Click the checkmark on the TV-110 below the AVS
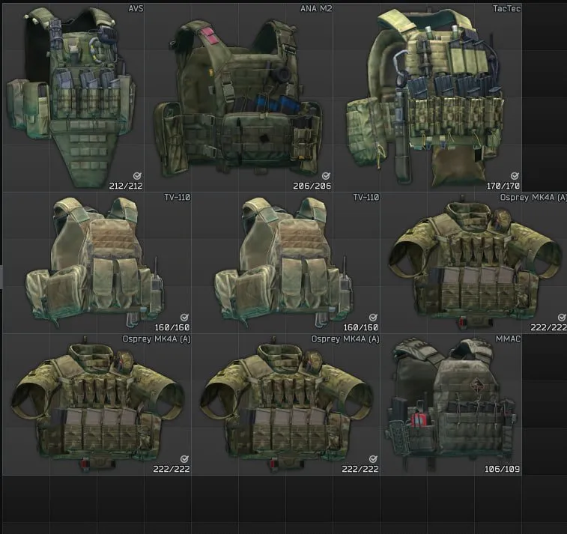567x534 pixels. (x=184, y=318)
